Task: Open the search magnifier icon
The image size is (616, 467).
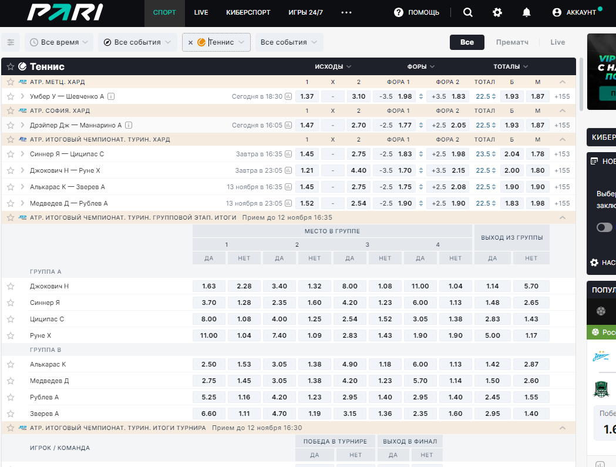Action: (x=467, y=12)
